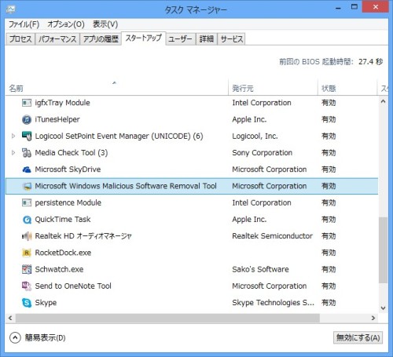Image resolution: width=393 pixels, height=357 pixels.
Task: Select the Microsoft SkyDrive cloud icon
Action: point(27,169)
